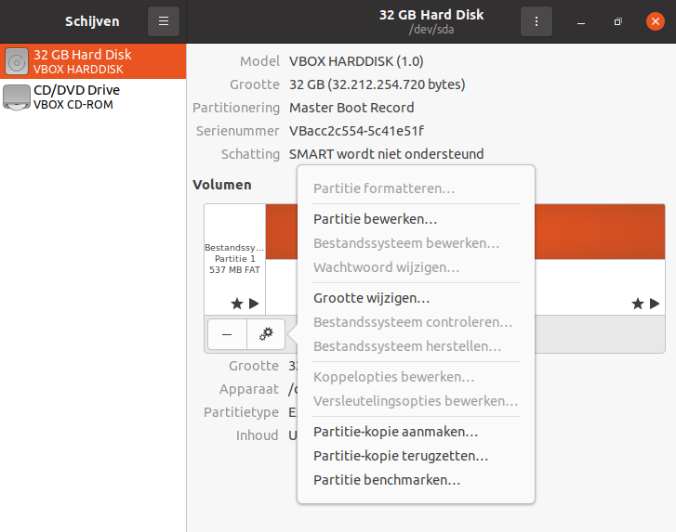
Task: Click the CD/DVD drive icon in sidebar
Action: coord(17,97)
